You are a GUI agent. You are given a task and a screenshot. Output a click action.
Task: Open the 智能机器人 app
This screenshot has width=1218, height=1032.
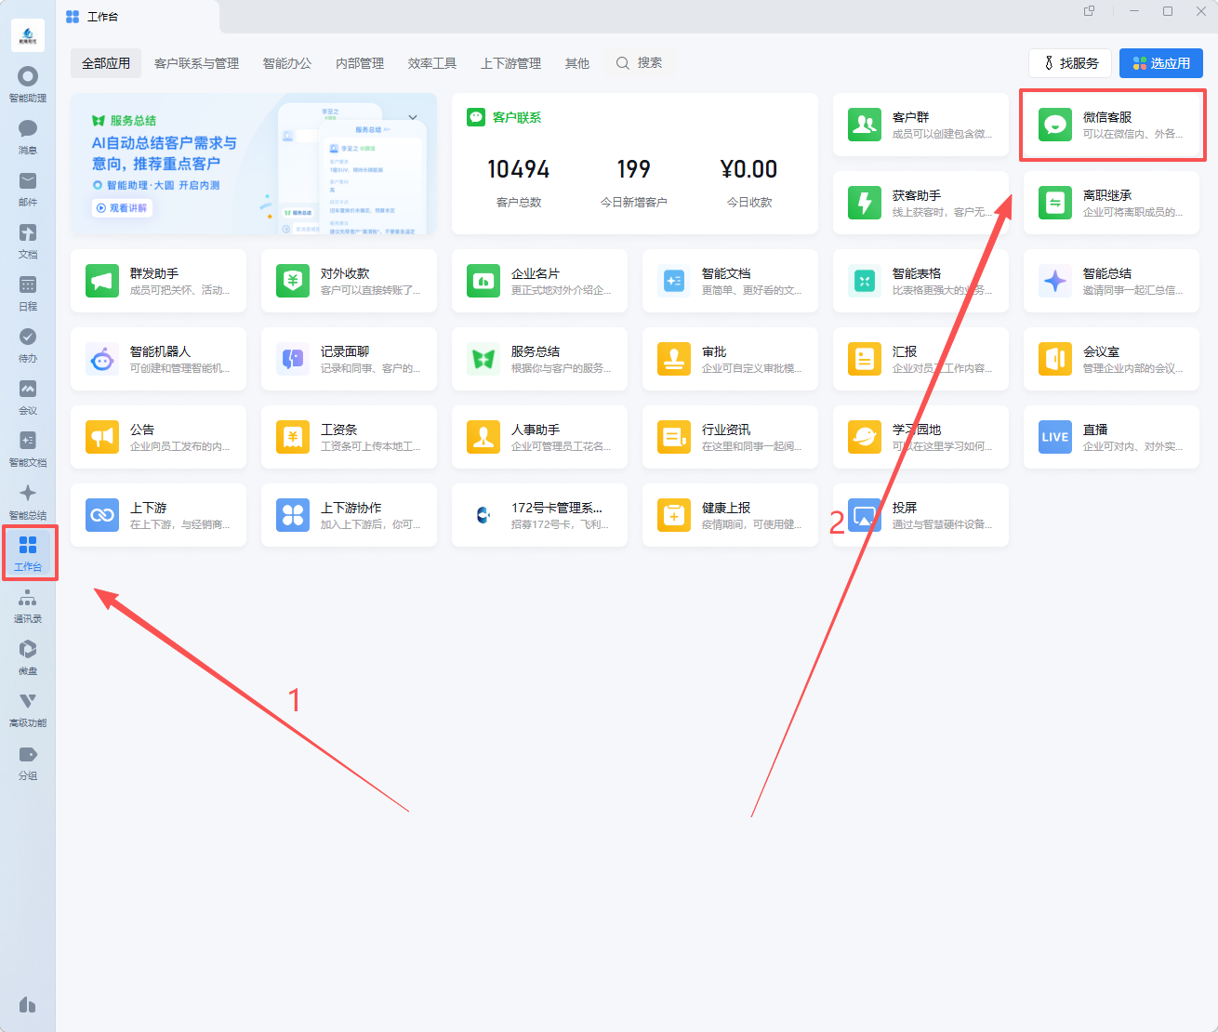[x=158, y=359]
